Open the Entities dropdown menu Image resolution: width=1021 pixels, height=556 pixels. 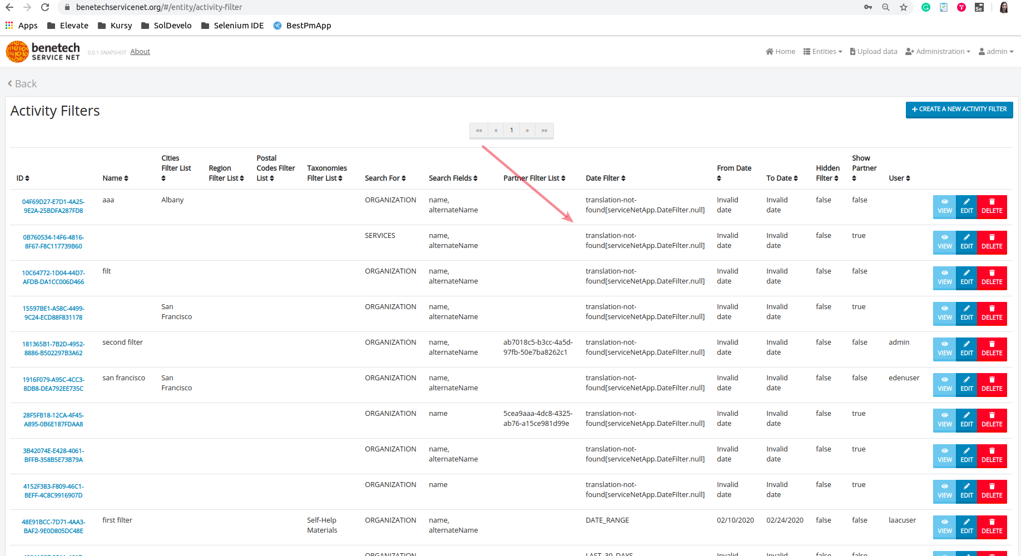(x=823, y=51)
